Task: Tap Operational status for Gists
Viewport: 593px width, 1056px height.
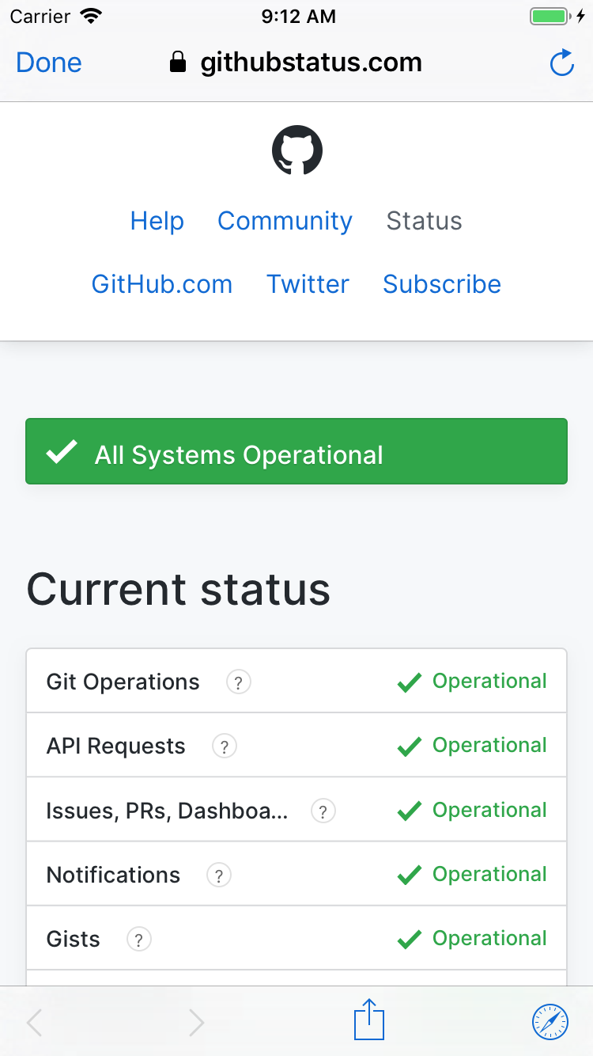Action: coord(489,939)
